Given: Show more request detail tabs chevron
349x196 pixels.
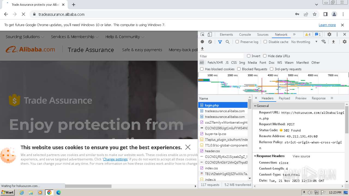Looking at the screenshot, I should (x=332, y=98).
